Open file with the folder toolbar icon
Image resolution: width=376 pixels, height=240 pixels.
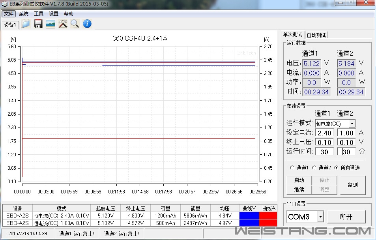click(26, 24)
